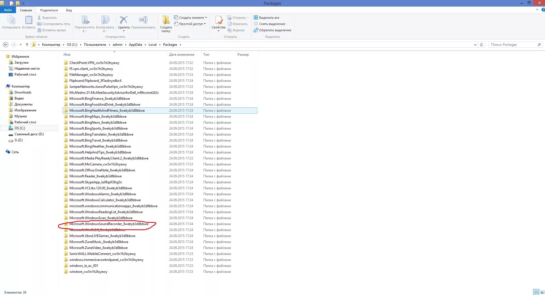Click Пользователи in the breadcrumb path
Viewport: 545px width, 295px height.
[95, 45]
